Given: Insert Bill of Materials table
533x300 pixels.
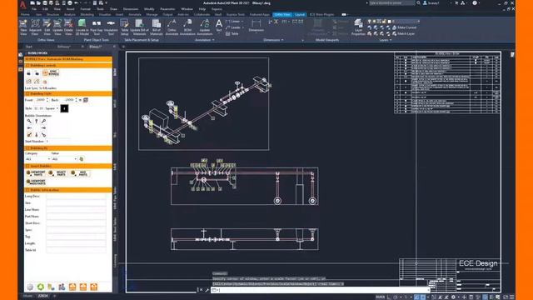Looking at the screenshot, I should click(157, 27).
